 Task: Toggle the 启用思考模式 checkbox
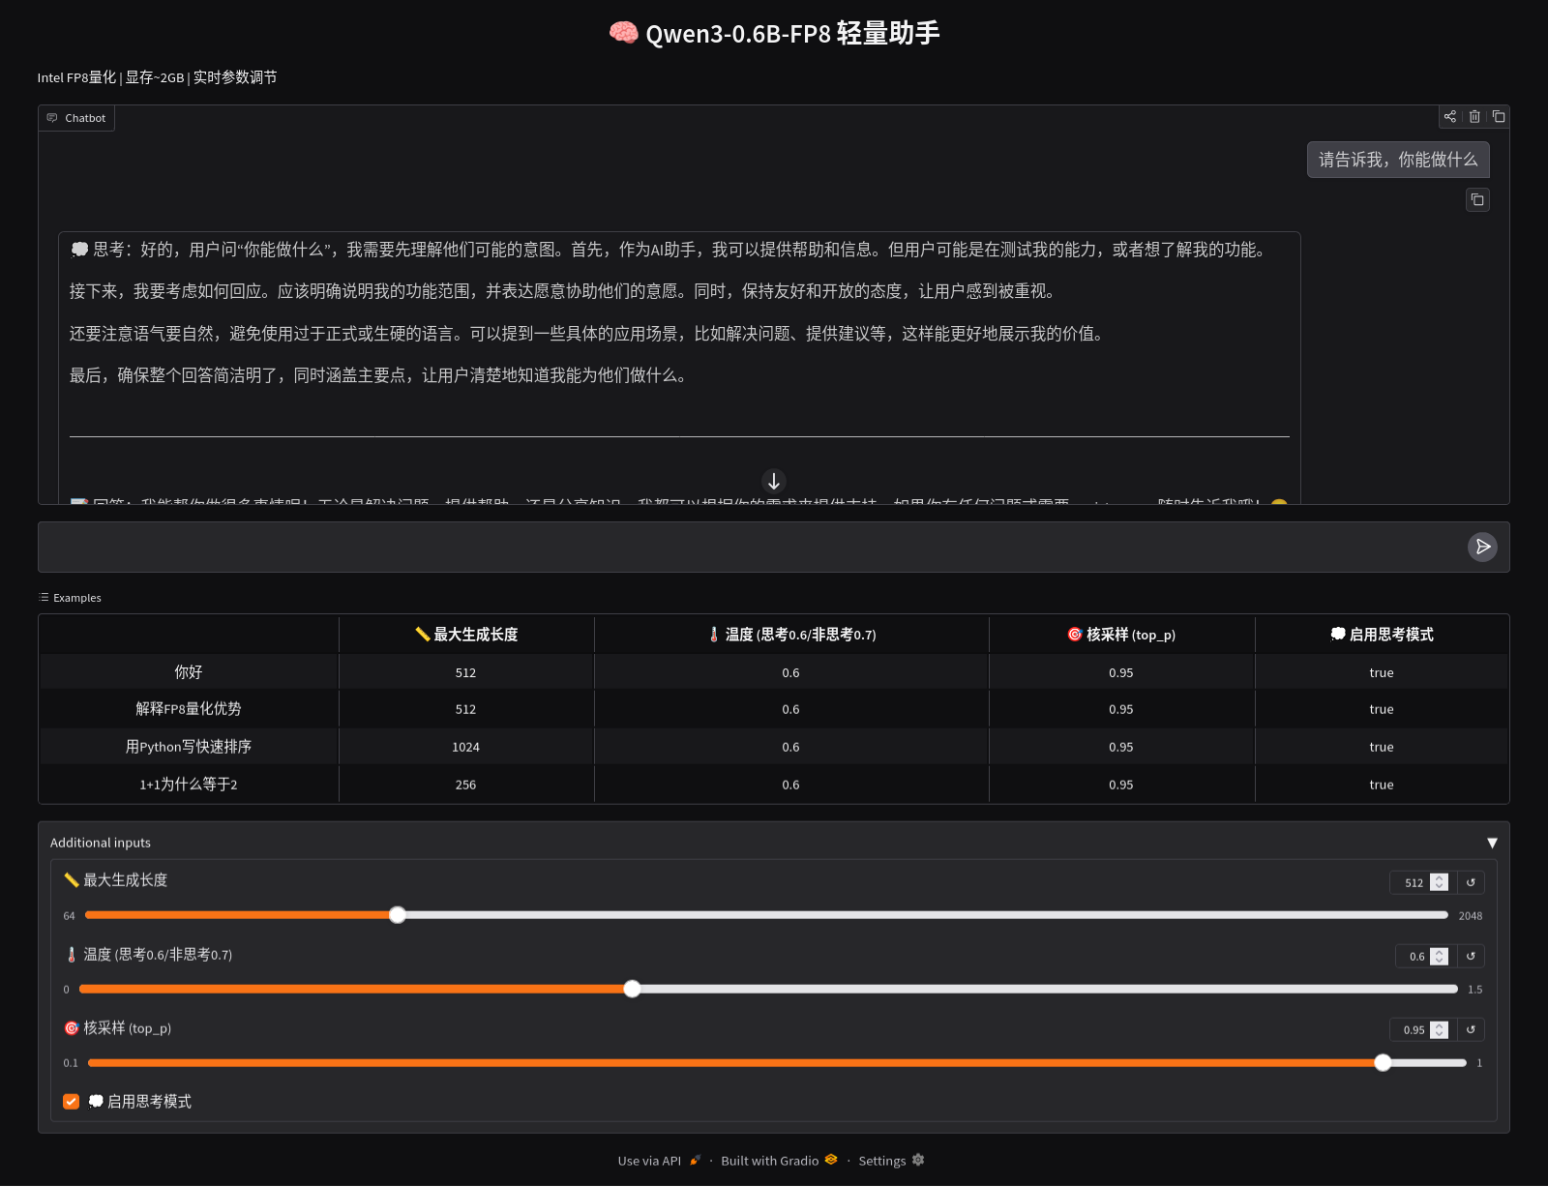point(72,1102)
